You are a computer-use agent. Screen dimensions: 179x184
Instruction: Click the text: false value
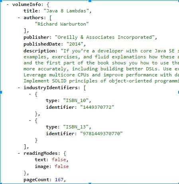click(59, 160)
